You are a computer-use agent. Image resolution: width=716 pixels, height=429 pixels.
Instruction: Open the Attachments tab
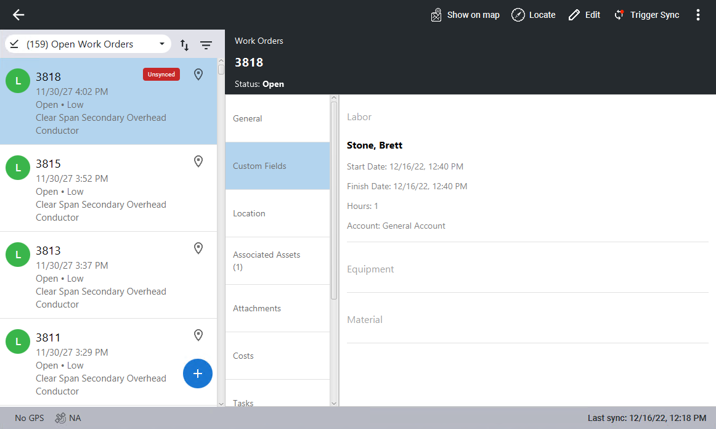(x=277, y=308)
